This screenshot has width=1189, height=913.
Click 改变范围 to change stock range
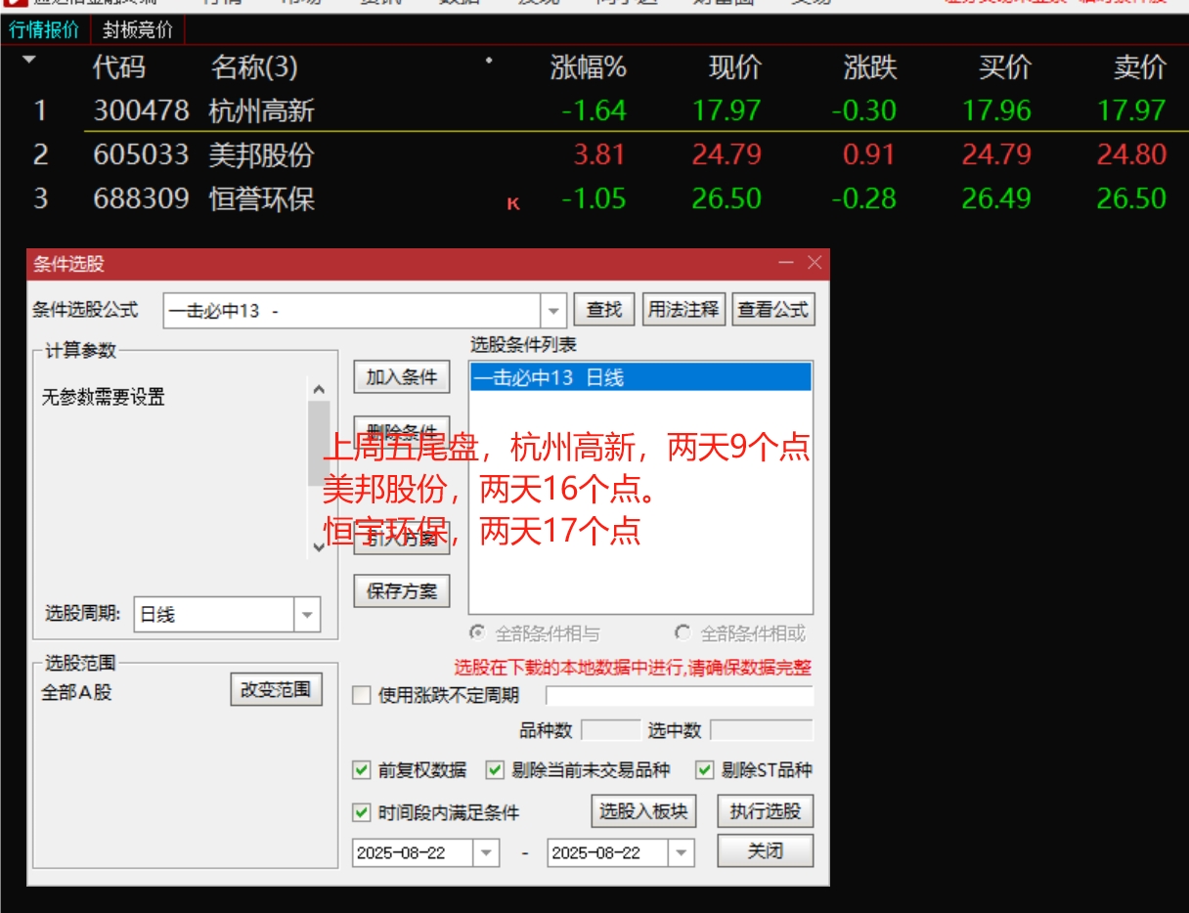tap(277, 689)
